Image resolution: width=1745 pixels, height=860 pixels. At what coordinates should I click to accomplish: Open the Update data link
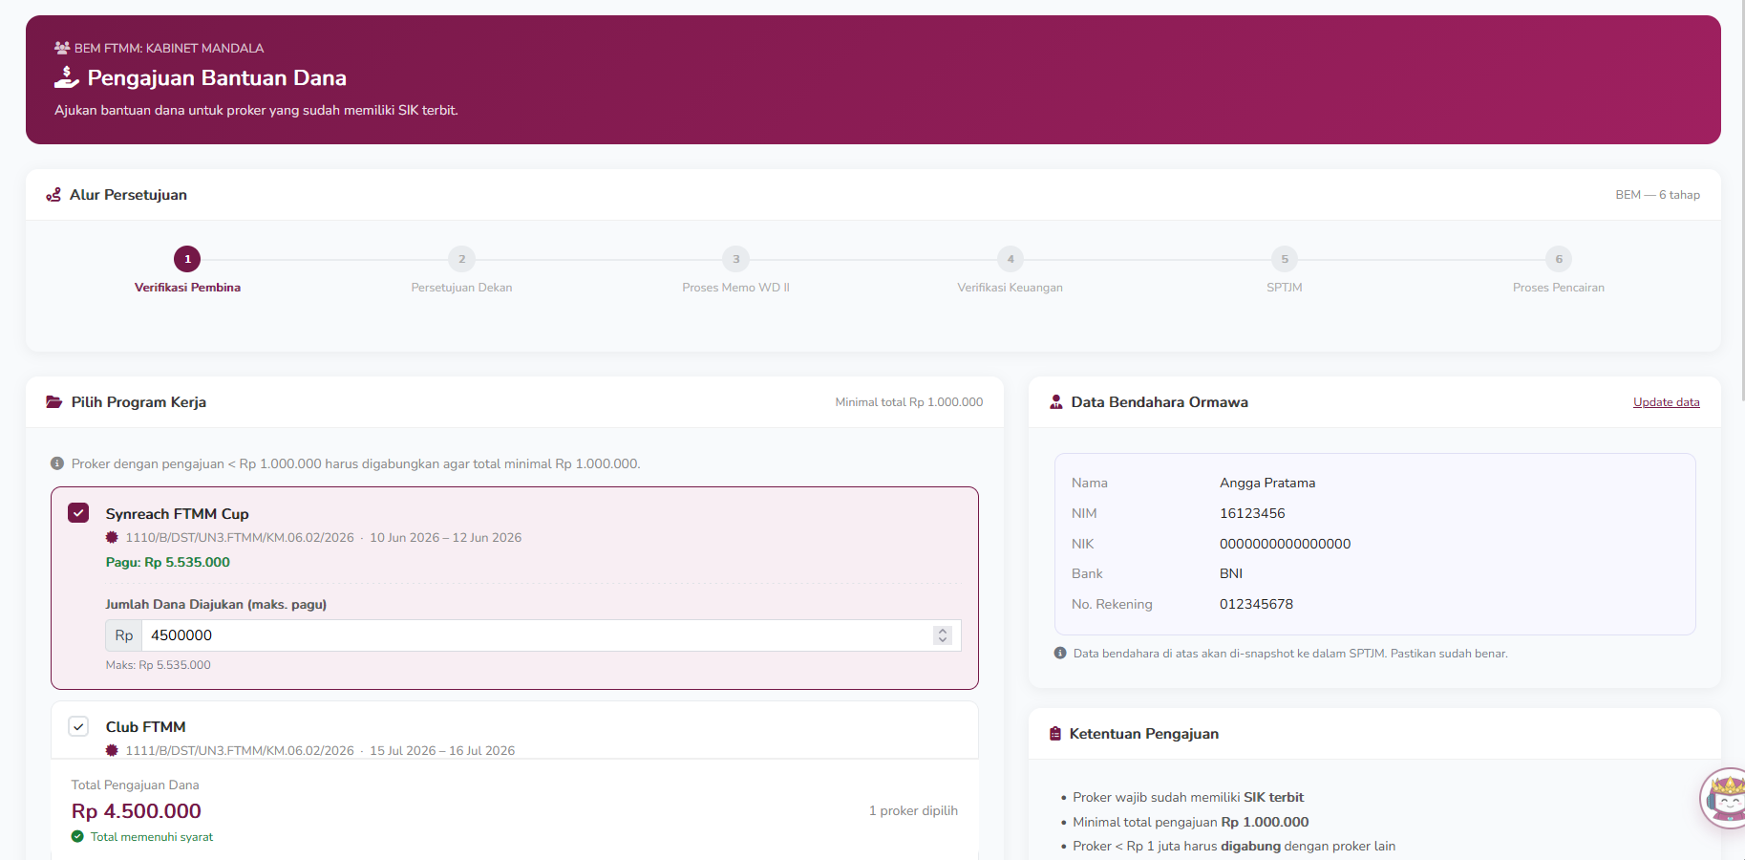click(x=1666, y=402)
